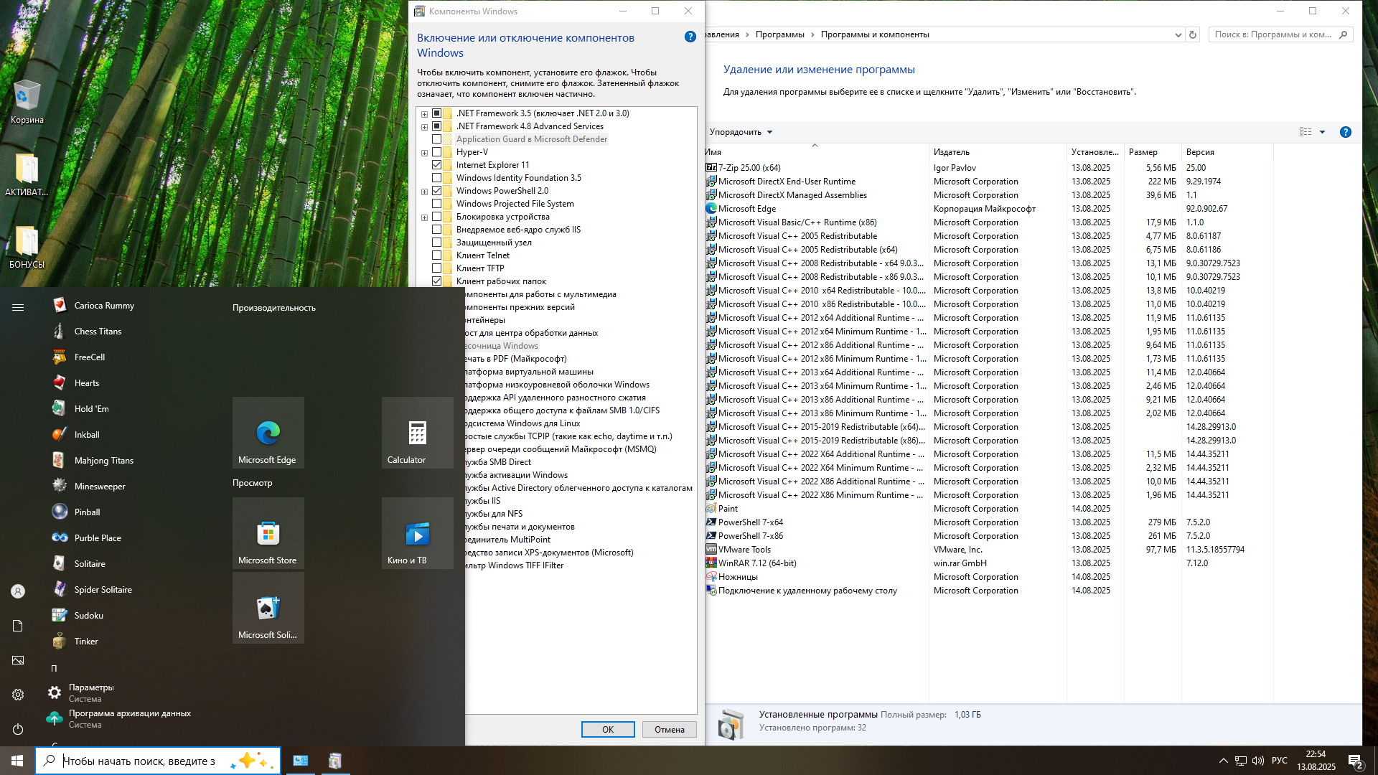This screenshot has height=775, width=1378.
Task: Open Microsoft Store tile
Action: tap(268, 533)
